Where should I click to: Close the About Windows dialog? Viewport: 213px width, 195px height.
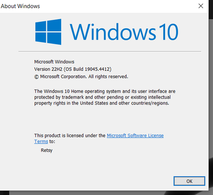(201, 6)
